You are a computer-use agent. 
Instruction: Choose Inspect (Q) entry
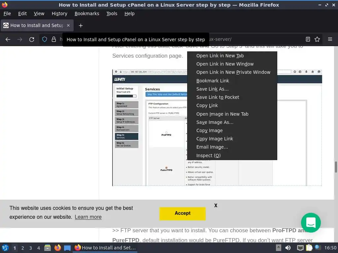[x=232, y=155]
